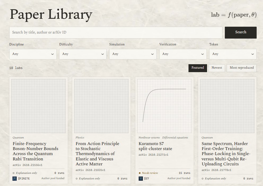Open the Token dropdown
263x186 pixels.
coord(233,54)
